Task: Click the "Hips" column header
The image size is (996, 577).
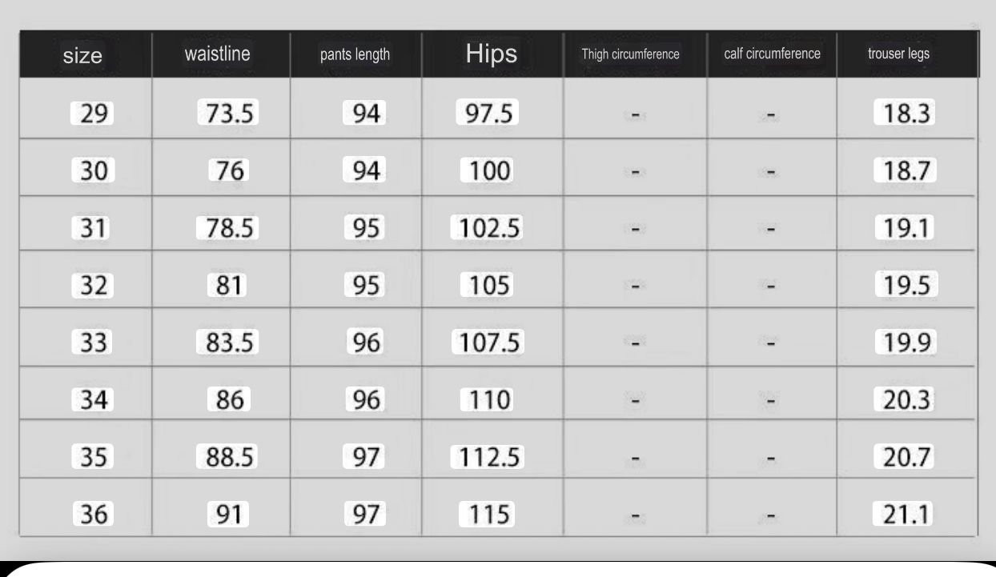Action: coord(491,54)
